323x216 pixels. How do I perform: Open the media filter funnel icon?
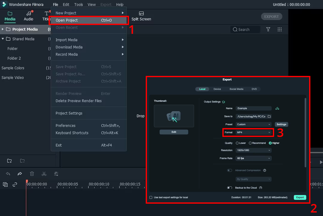coord(268,29)
